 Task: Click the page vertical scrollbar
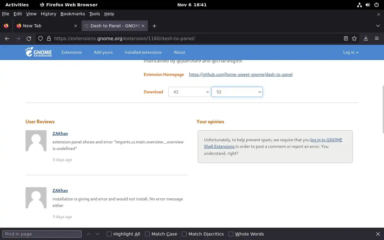coord(383,109)
